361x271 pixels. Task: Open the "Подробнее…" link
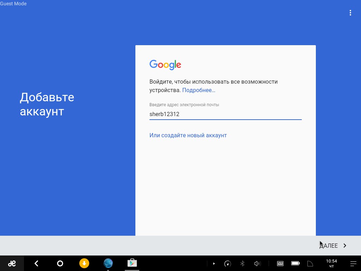[198, 90]
